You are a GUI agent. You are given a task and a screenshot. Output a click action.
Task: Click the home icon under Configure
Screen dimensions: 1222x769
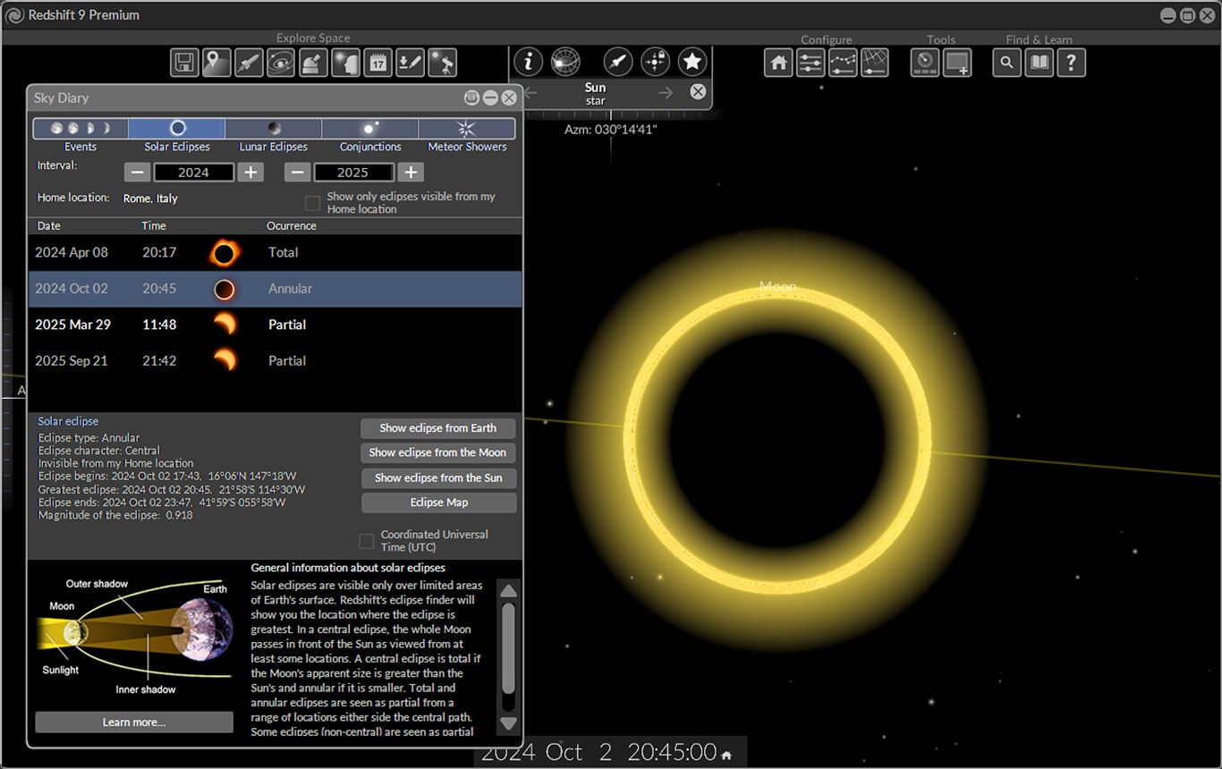click(x=778, y=63)
